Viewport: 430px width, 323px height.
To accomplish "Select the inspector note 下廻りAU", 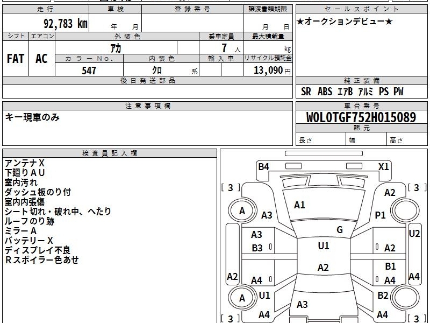I will tap(24, 173).
